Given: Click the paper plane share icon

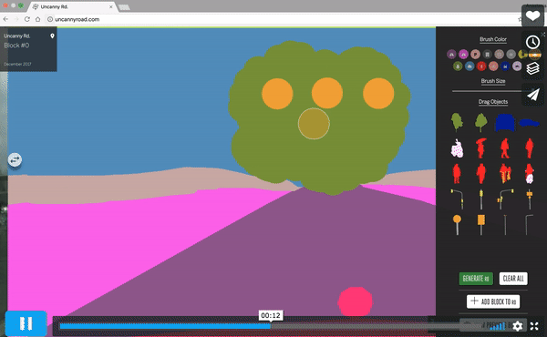Looking at the screenshot, I should tap(532, 95).
